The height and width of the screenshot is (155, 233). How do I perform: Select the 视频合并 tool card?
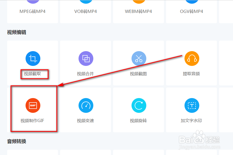click(x=86, y=63)
